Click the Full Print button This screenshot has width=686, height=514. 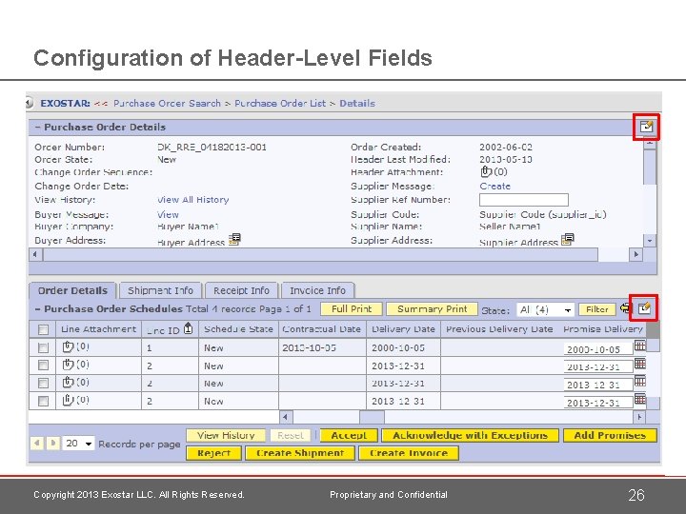coord(352,309)
